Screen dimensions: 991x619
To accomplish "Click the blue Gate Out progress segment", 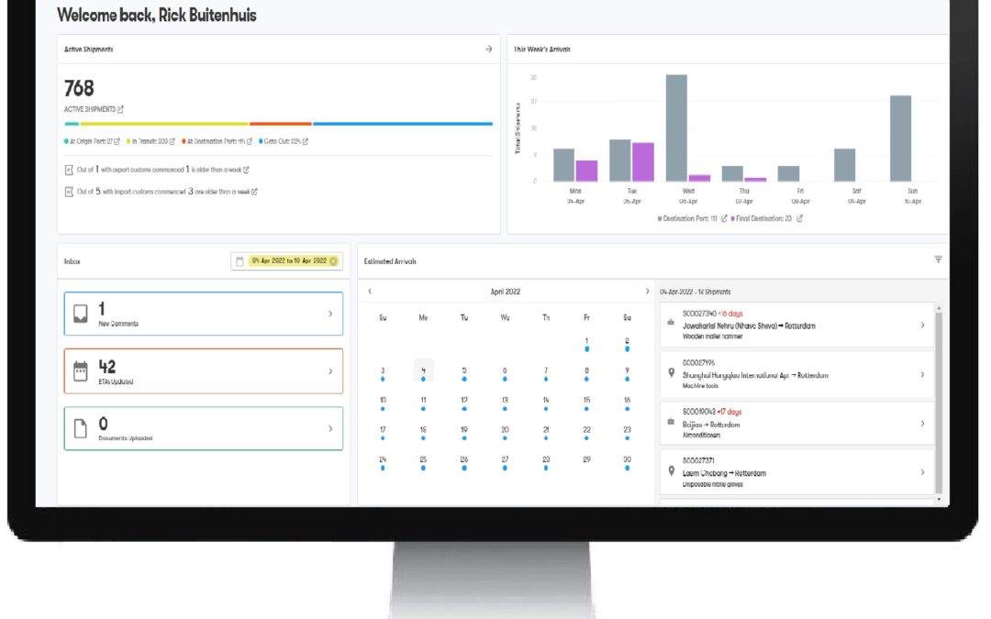I will 403,124.
